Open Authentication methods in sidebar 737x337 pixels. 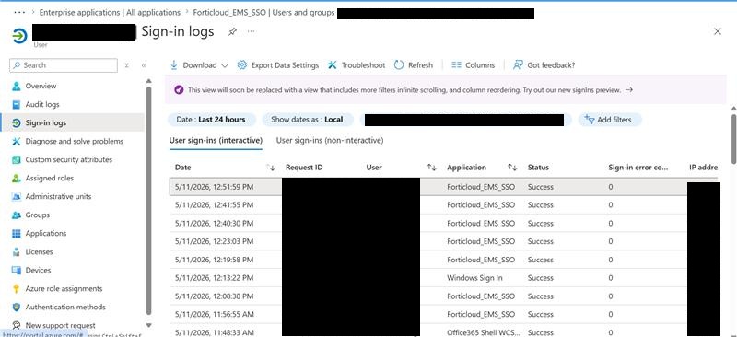pyautogui.click(x=65, y=307)
